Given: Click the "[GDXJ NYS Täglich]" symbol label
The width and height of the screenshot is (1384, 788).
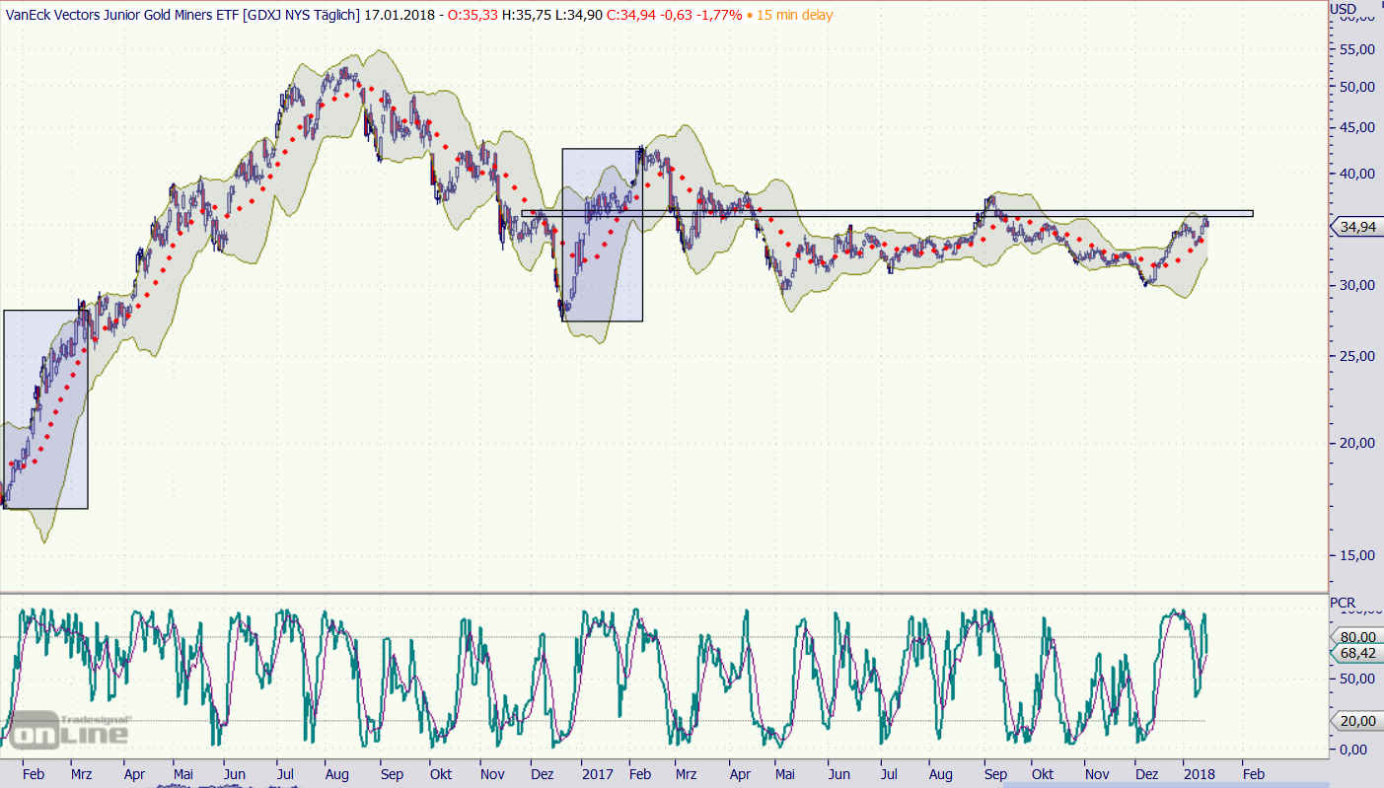Looking at the screenshot, I should point(301,15).
